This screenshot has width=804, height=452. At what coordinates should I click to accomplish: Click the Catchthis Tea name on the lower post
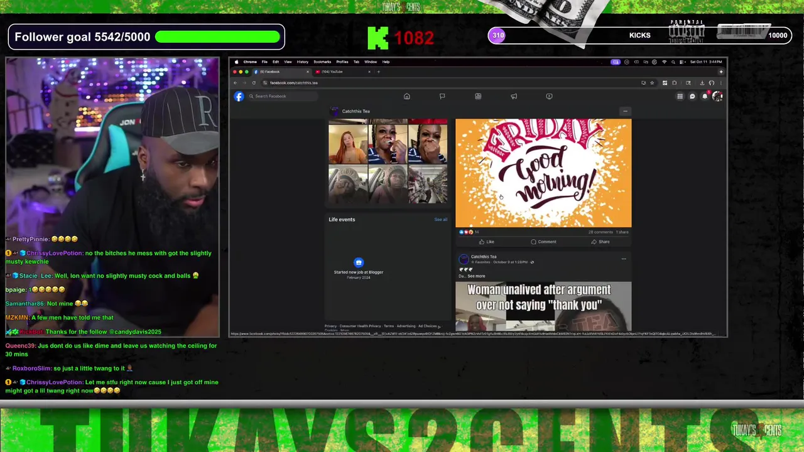pos(484,256)
